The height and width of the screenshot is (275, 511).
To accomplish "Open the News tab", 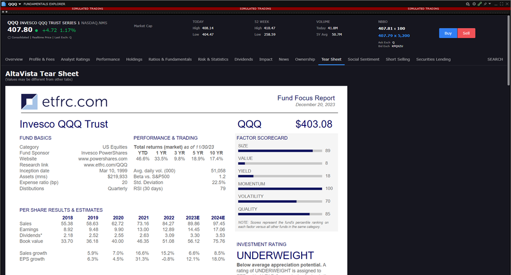I will click(x=284, y=59).
